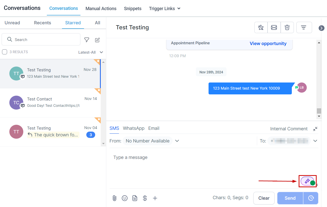Request payment with dollar sign icon
327x207 pixels.
pyautogui.click(x=145, y=198)
